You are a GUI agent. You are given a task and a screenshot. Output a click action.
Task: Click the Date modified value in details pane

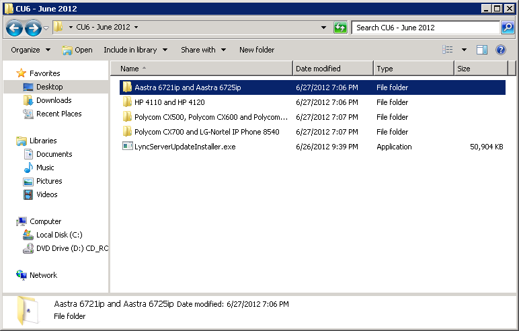(x=257, y=304)
